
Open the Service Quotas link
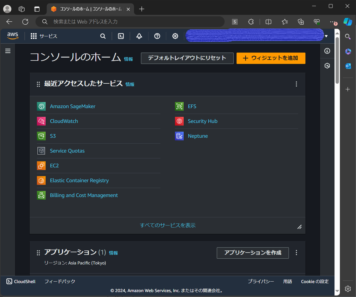67,151
